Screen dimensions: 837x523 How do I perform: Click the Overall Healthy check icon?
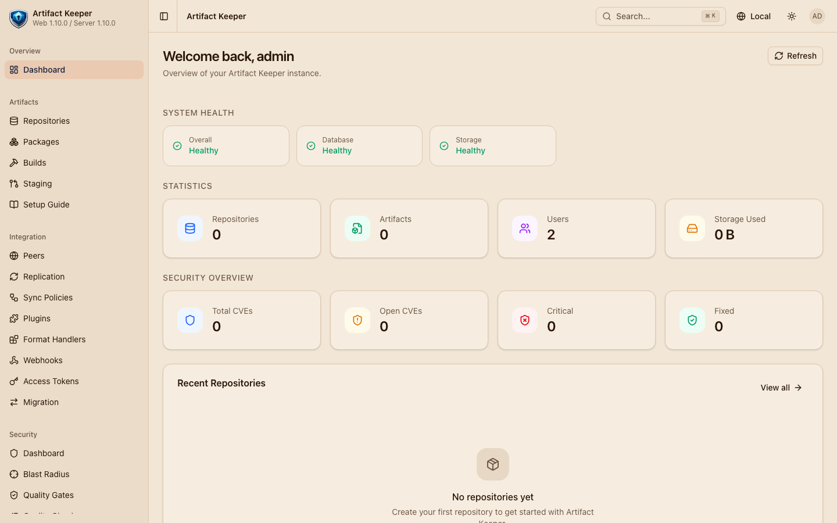point(177,146)
